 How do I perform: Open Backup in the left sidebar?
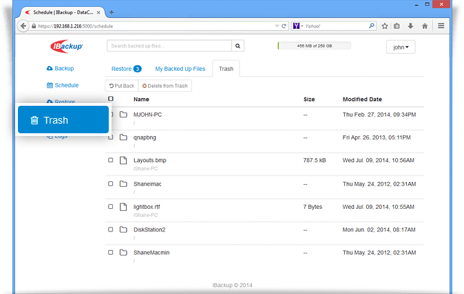pos(61,69)
